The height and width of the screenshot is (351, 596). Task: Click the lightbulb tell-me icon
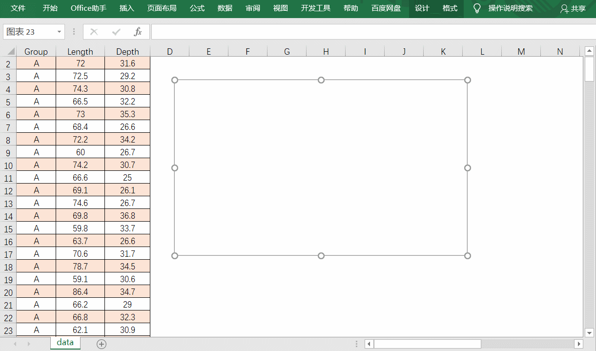click(477, 8)
